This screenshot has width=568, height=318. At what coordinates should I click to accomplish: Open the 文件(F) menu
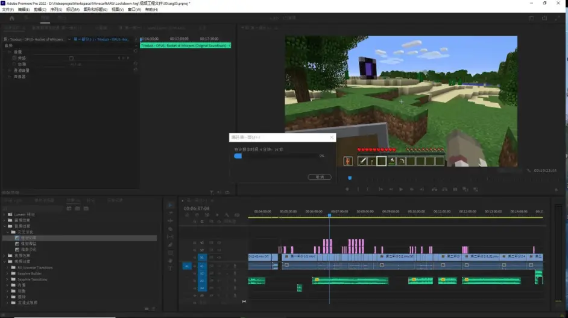point(8,10)
